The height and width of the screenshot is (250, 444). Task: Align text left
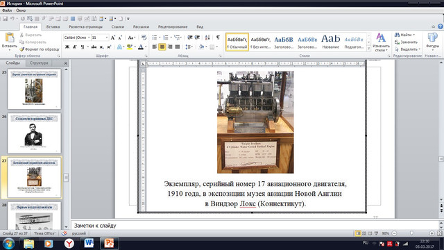point(154,47)
